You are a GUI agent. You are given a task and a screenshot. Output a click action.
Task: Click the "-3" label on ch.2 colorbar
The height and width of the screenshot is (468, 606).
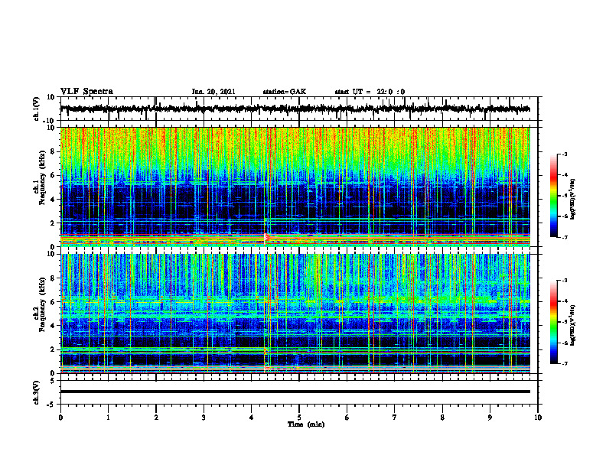(564, 281)
